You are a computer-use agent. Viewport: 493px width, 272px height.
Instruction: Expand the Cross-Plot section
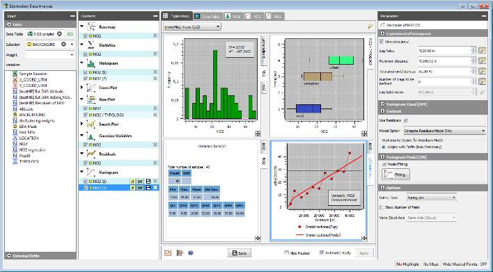[81, 88]
